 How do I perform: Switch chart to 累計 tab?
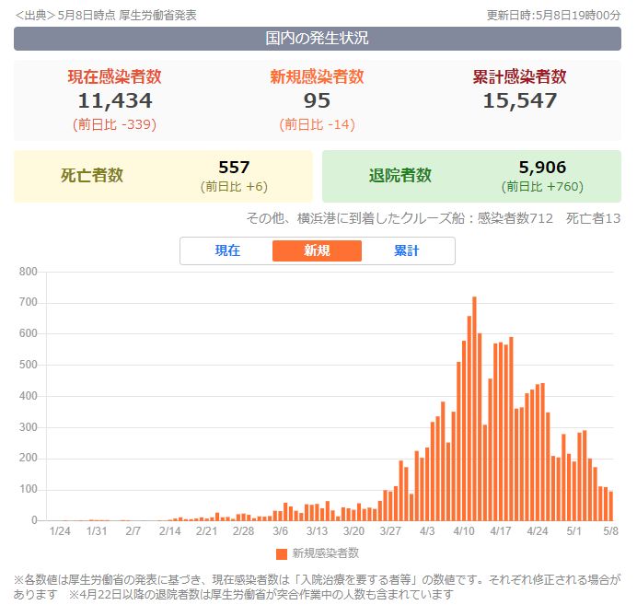tap(406, 250)
